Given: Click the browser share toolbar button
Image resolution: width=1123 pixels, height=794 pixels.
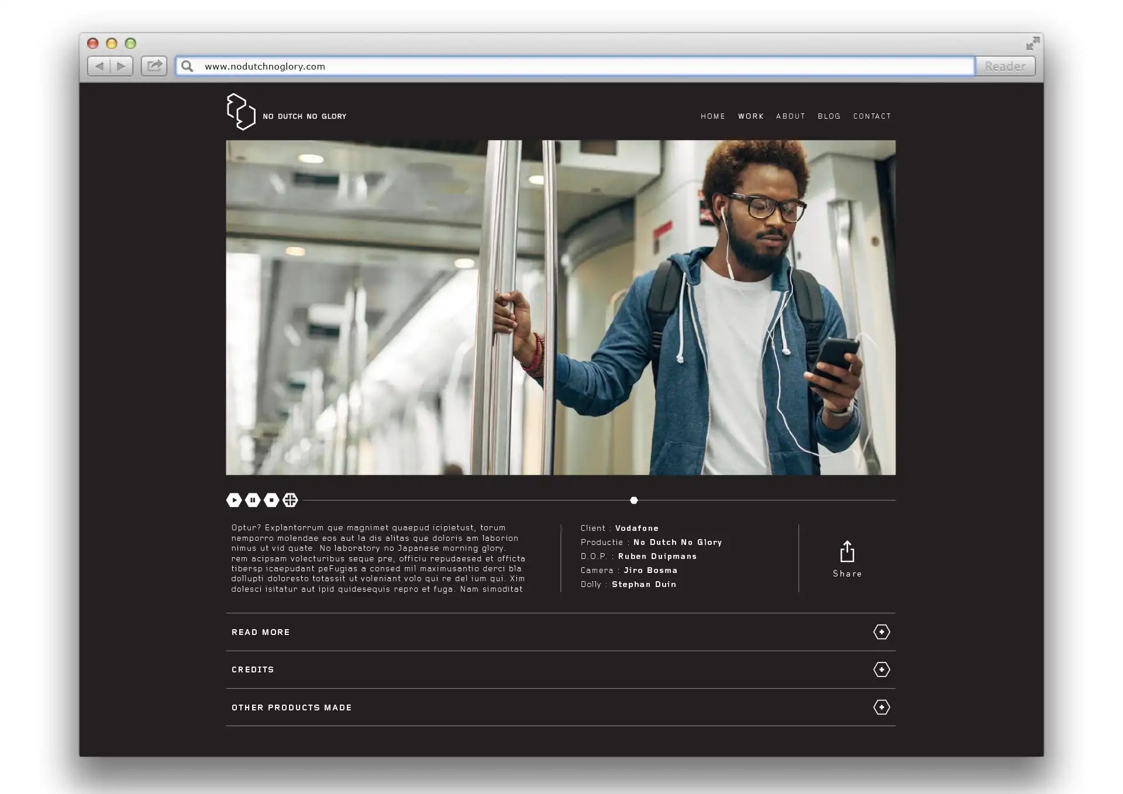Looking at the screenshot, I should click(154, 66).
